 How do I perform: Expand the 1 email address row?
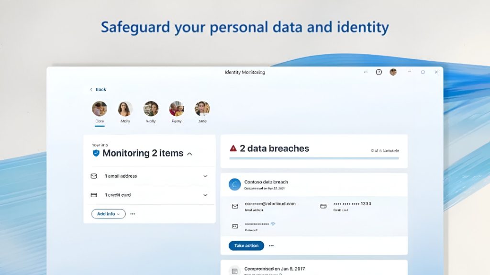205,176
